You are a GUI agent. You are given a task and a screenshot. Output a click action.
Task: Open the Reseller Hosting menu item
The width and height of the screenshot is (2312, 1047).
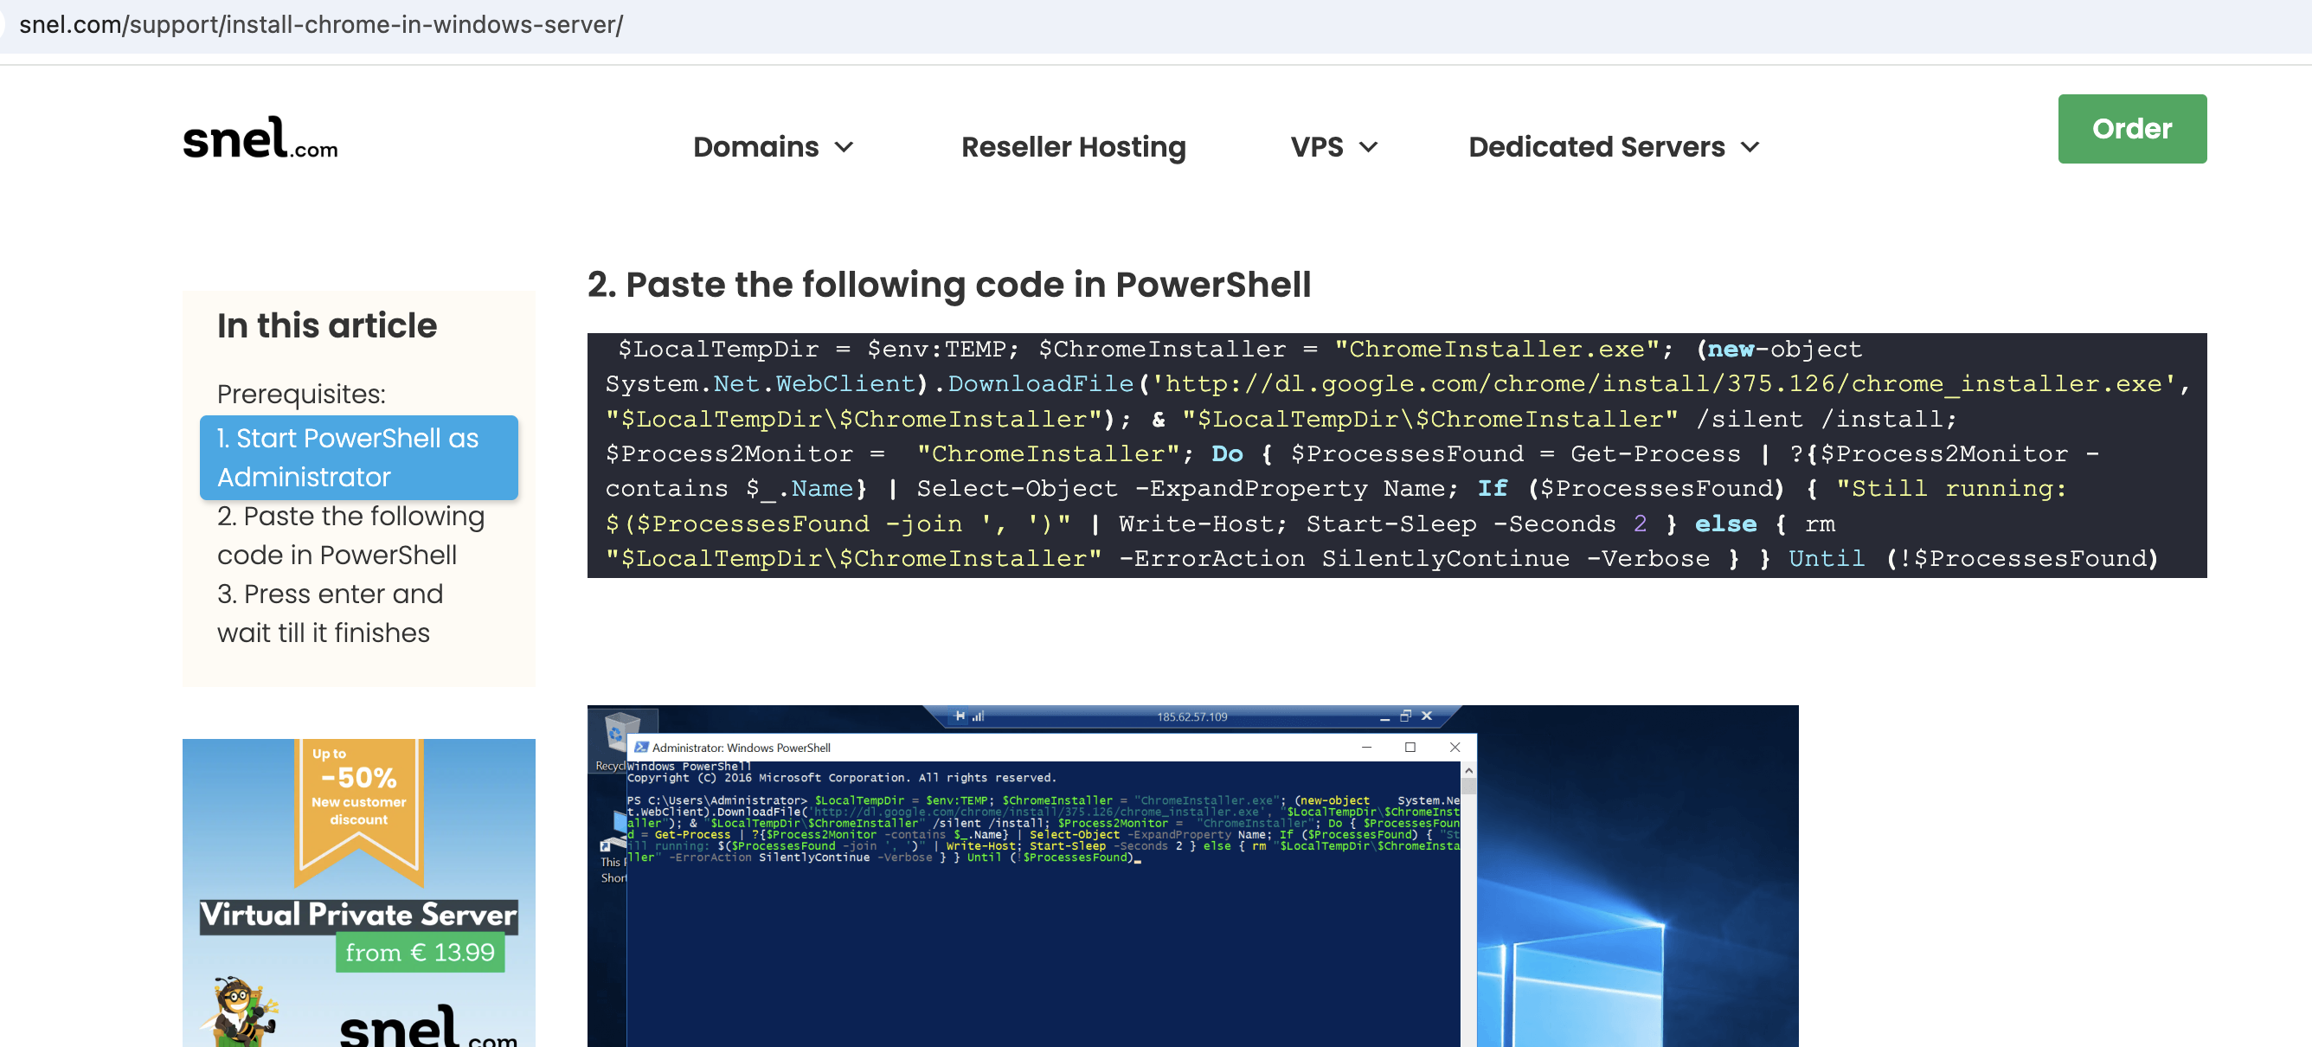click(1074, 147)
